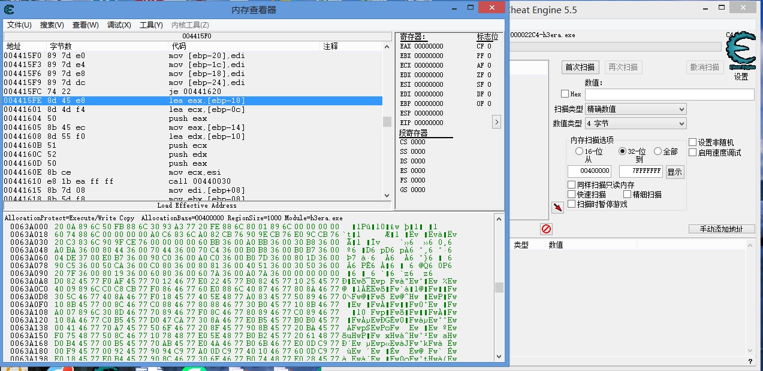Click the 000022C4-h3era.exe process label

[542, 35]
